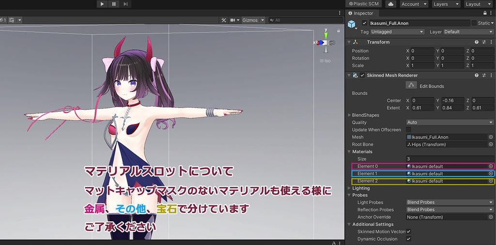Expand the Lighting foldout
Screen dimensions: 496x245
pos(349,188)
